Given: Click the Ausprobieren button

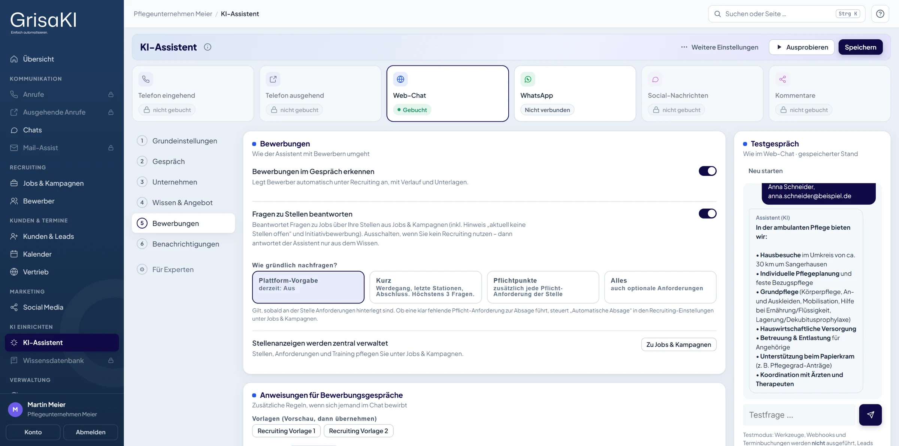Looking at the screenshot, I should coord(801,47).
